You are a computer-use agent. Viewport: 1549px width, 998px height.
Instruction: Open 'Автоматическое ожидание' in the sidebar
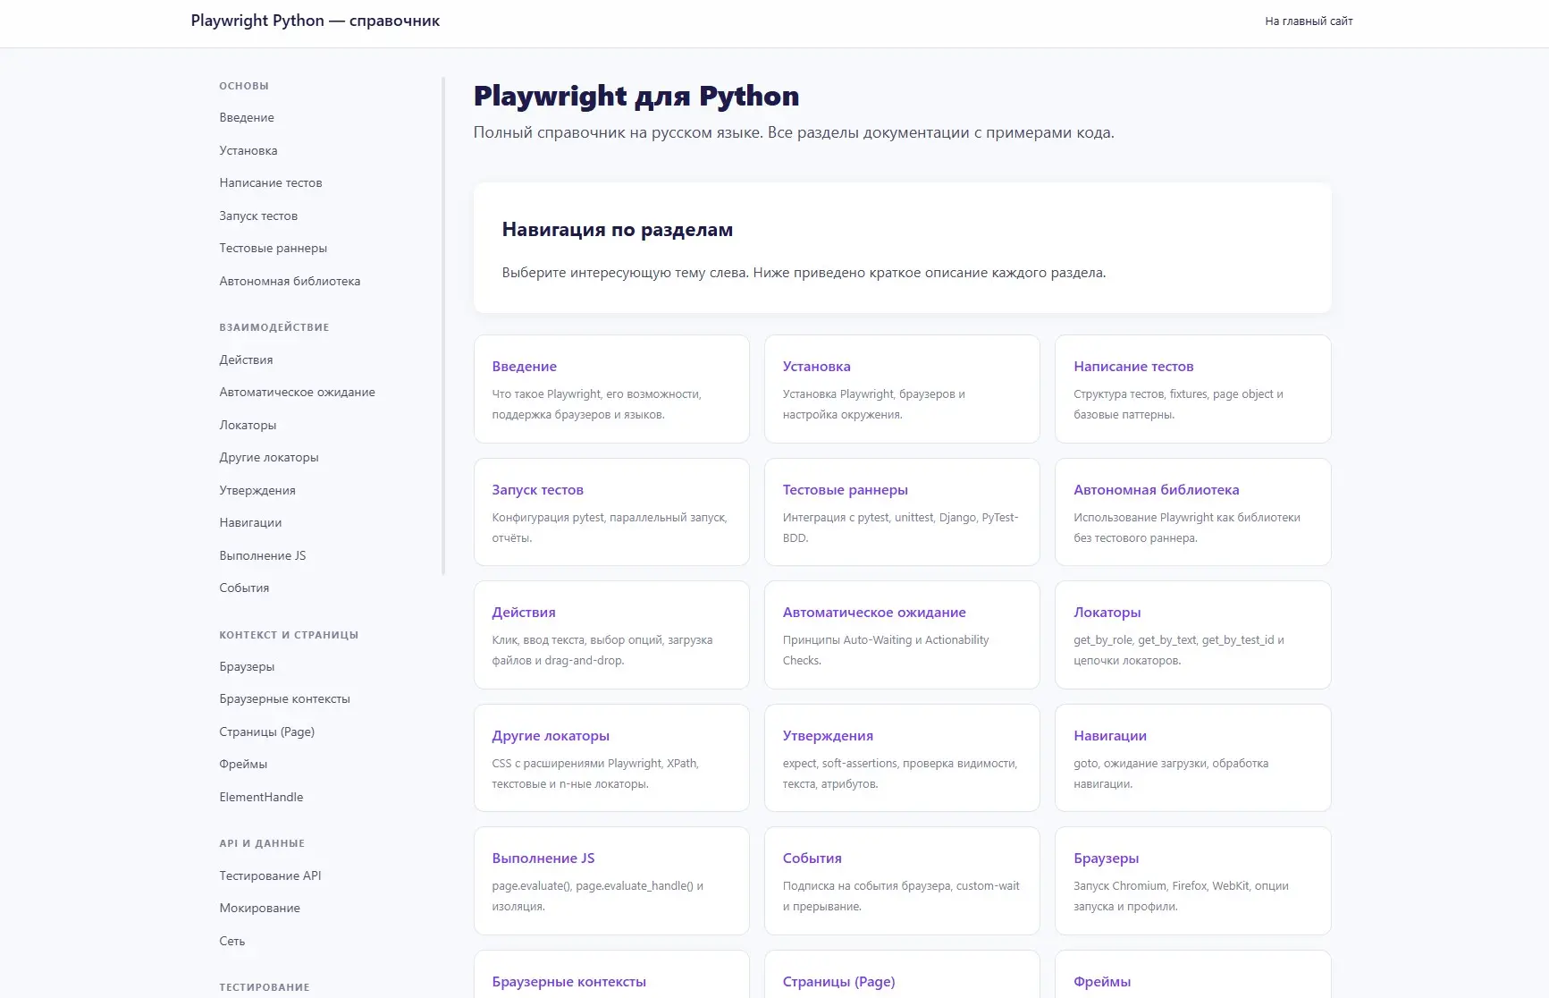[x=297, y=392]
